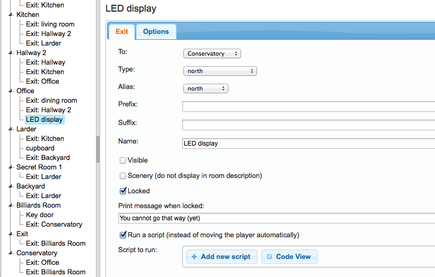This screenshot has height=277, width=435.
Task: Collapse the Kitchen room node
Action: point(11,15)
